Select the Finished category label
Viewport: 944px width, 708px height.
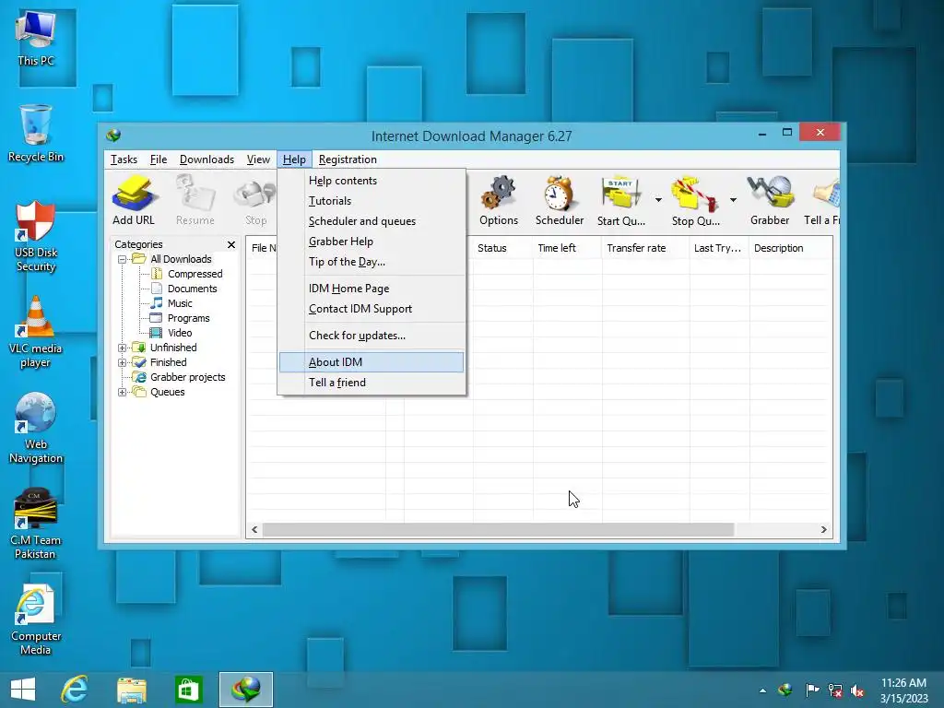click(x=168, y=362)
